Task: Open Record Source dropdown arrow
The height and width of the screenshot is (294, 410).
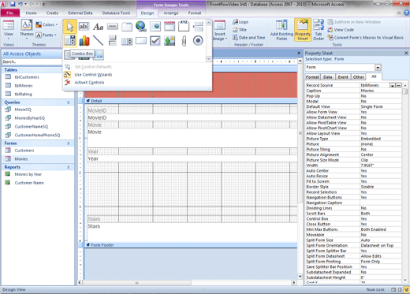Action: click(392, 85)
